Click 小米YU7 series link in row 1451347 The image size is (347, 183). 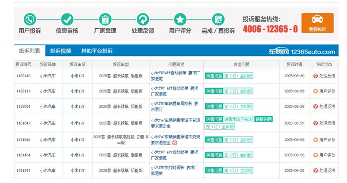point(77,171)
